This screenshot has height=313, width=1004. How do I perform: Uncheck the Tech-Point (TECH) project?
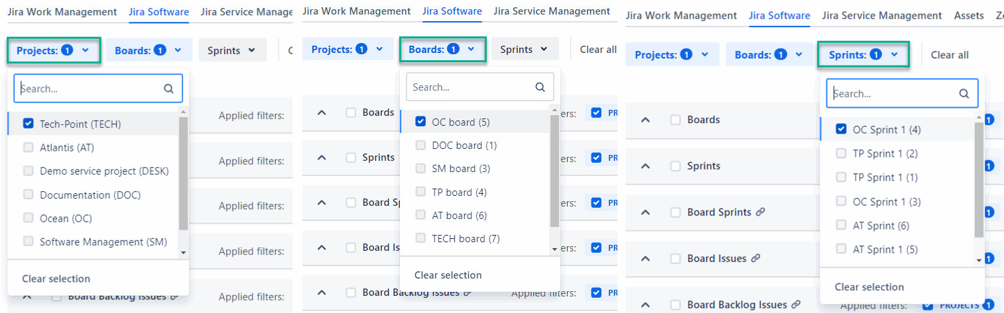coord(28,124)
